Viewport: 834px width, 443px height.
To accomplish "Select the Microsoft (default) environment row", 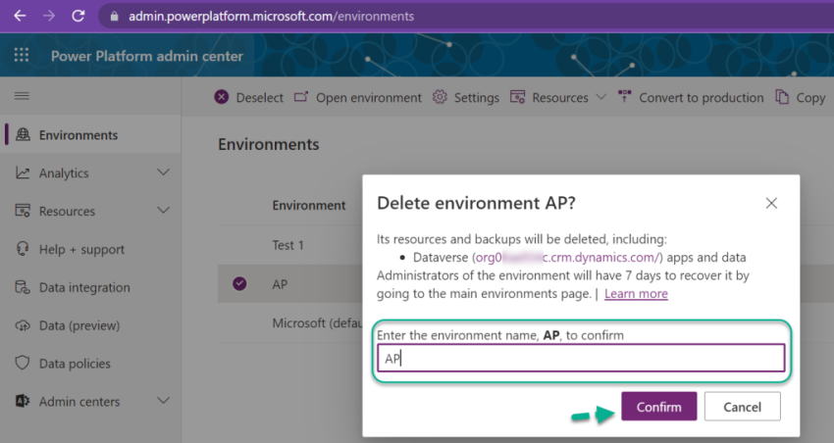I will coord(317,323).
